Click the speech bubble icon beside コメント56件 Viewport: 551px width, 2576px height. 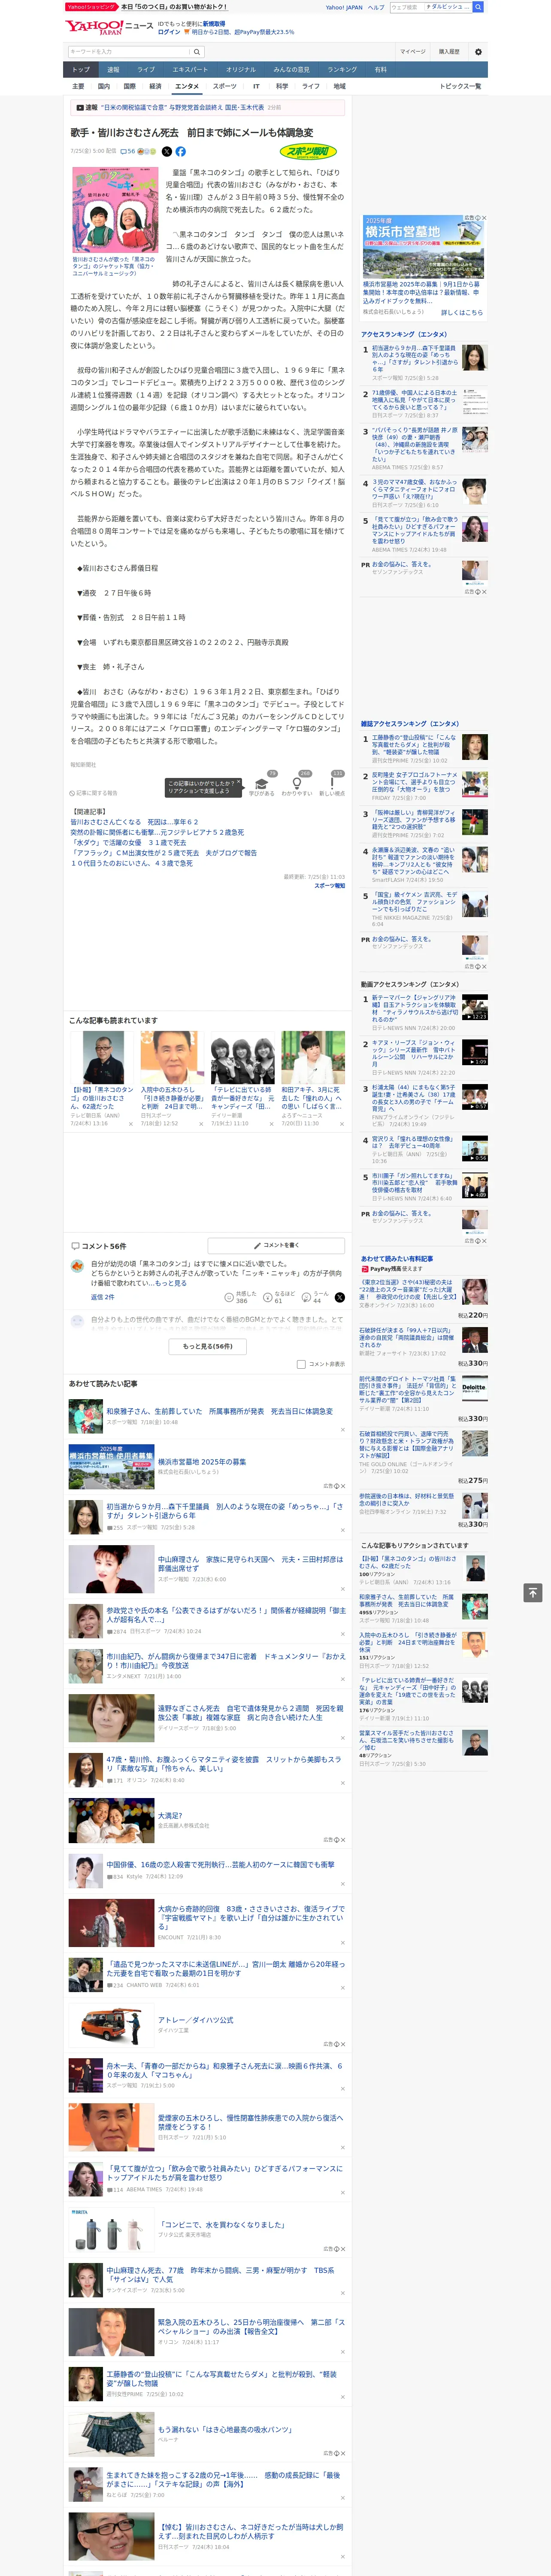tap(75, 1246)
